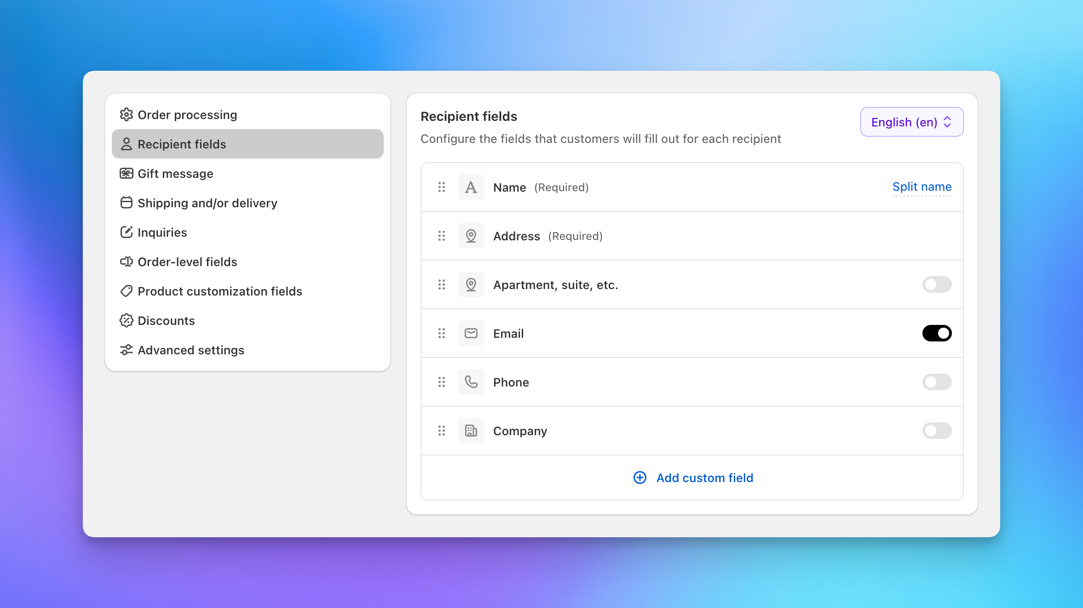Open the English (en) language dropdown
The image size is (1083, 608).
(911, 122)
